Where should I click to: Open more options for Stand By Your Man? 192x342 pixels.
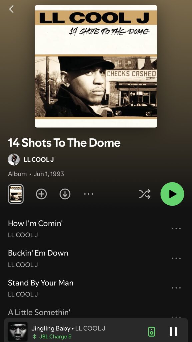click(176, 288)
